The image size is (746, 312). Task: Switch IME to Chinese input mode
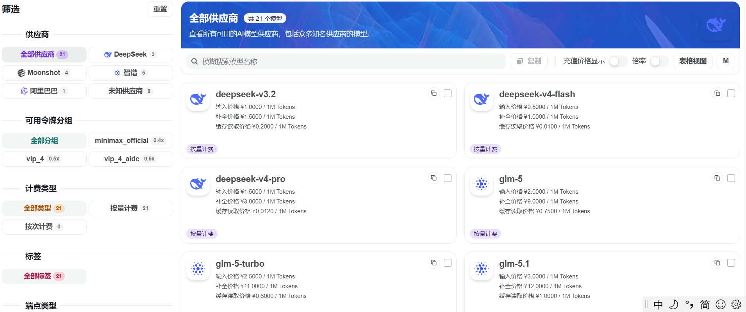[x=658, y=305]
